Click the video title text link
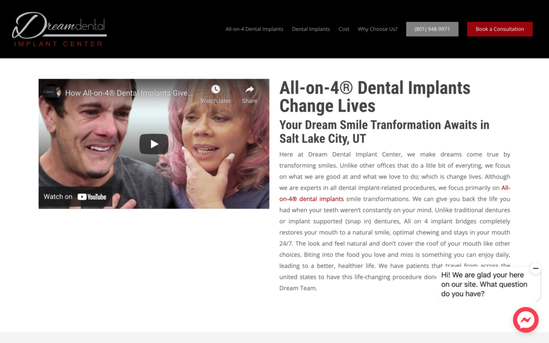 129,93
